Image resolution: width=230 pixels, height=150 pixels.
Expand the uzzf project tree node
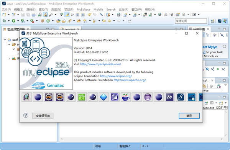(5, 40)
